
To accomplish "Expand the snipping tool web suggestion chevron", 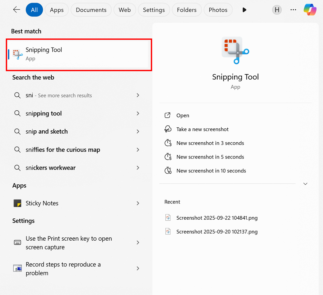I will tap(138, 114).
